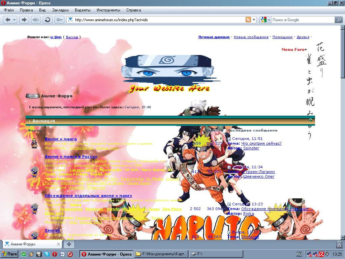Open Word from the quick launch icon
Image resolution: width=345 pixels, height=259 pixels.
point(62,254)
